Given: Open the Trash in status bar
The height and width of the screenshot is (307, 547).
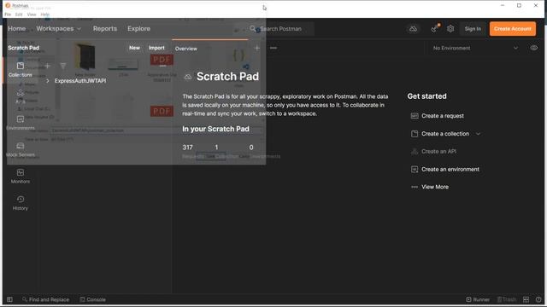Looking at the screenshot, I should pyautogui.click(x=507, y=299).
